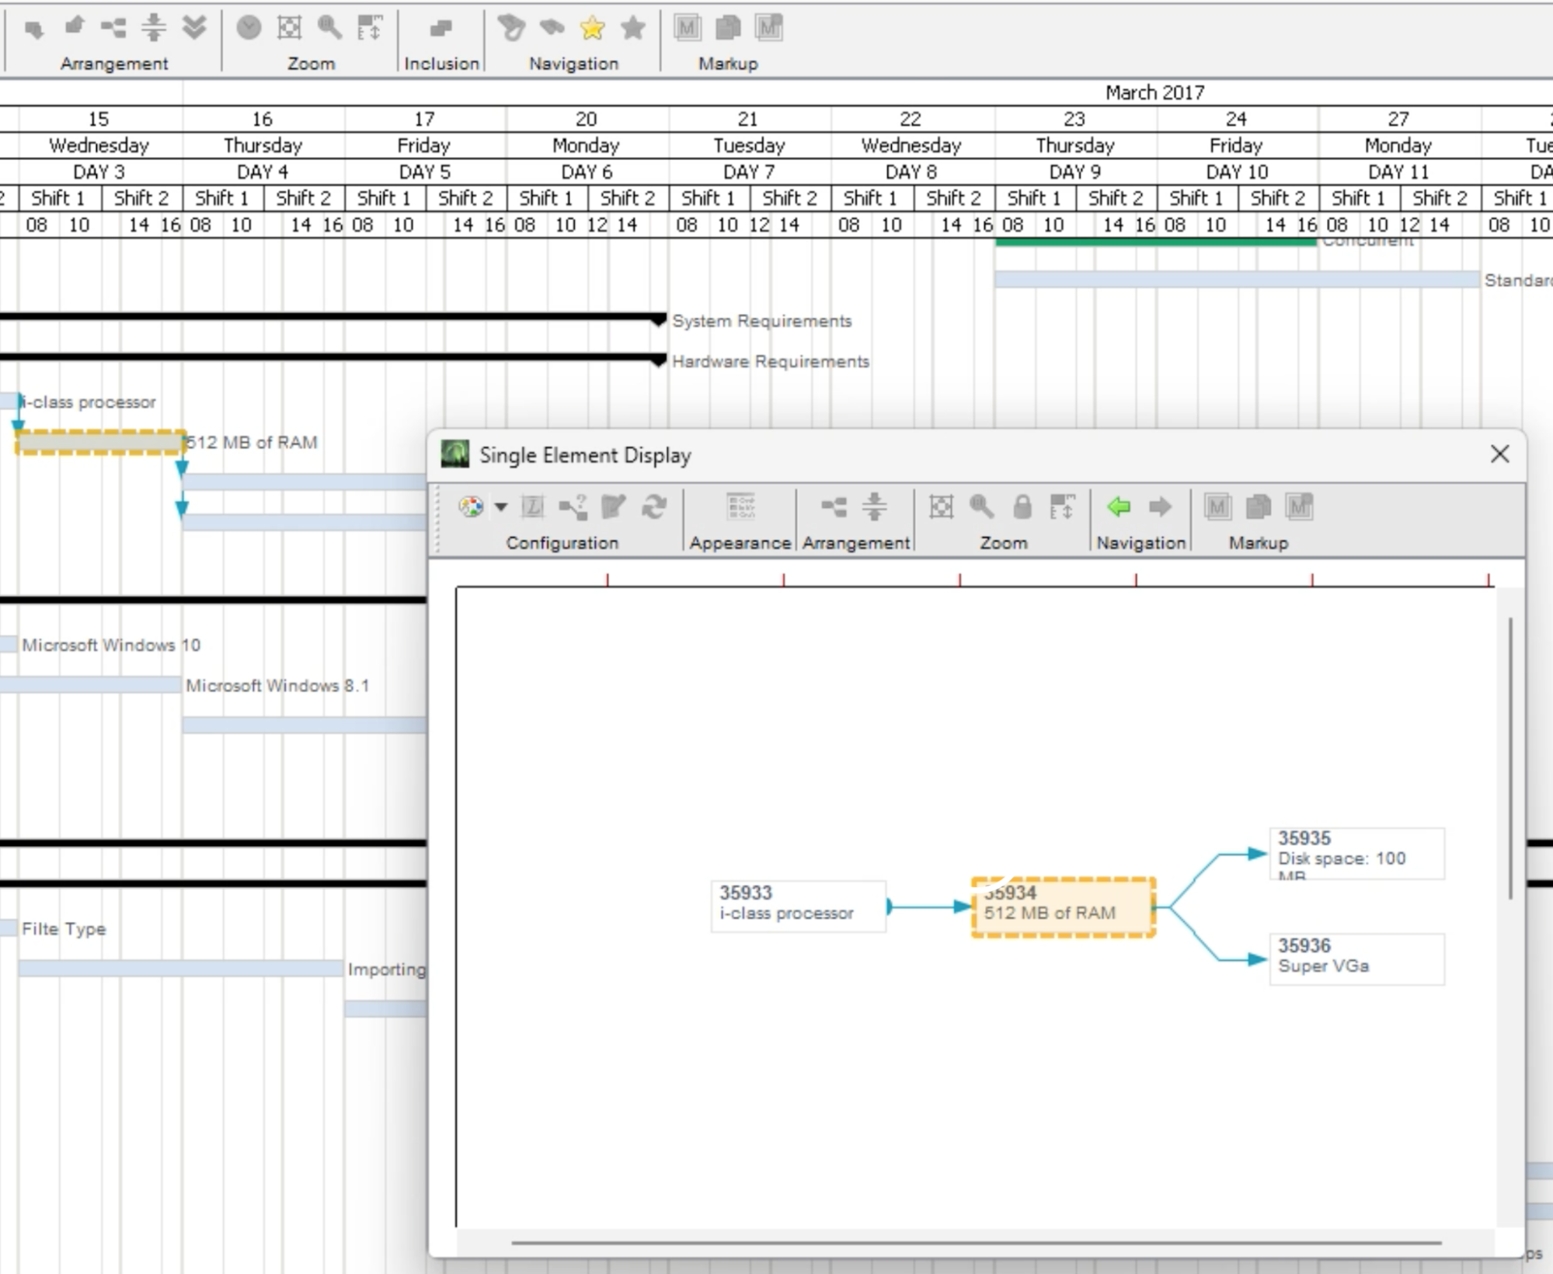Viewport: 1553px width, 1274px height.
Task: Select node 35933 i-class processor
Action: (x=798, y=905)
